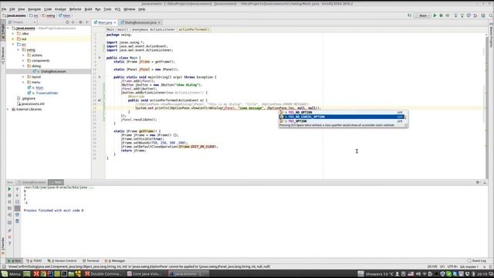Screen dimensions: 494x278
Task: Click the down-arrow icon in the Run console
Action: click(x=17, y=195)
